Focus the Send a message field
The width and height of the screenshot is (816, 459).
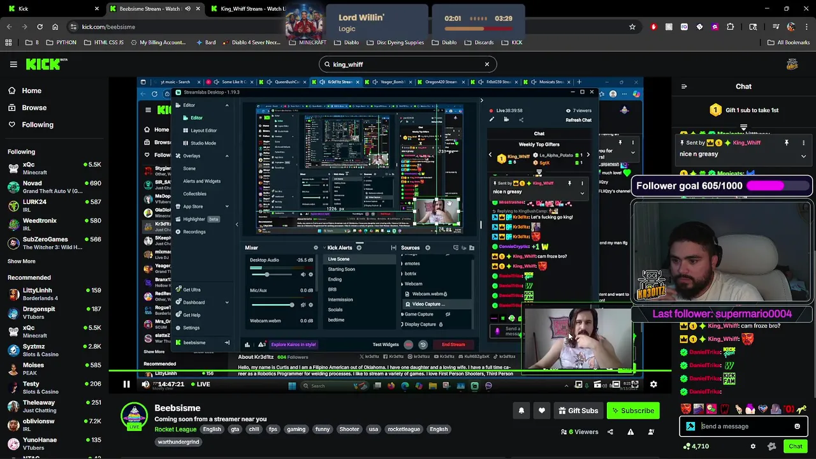(743, 426)
